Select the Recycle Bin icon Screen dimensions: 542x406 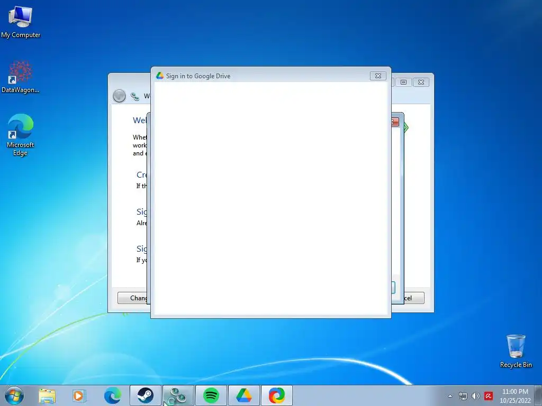pyautogui.click(x=516, y=351)
